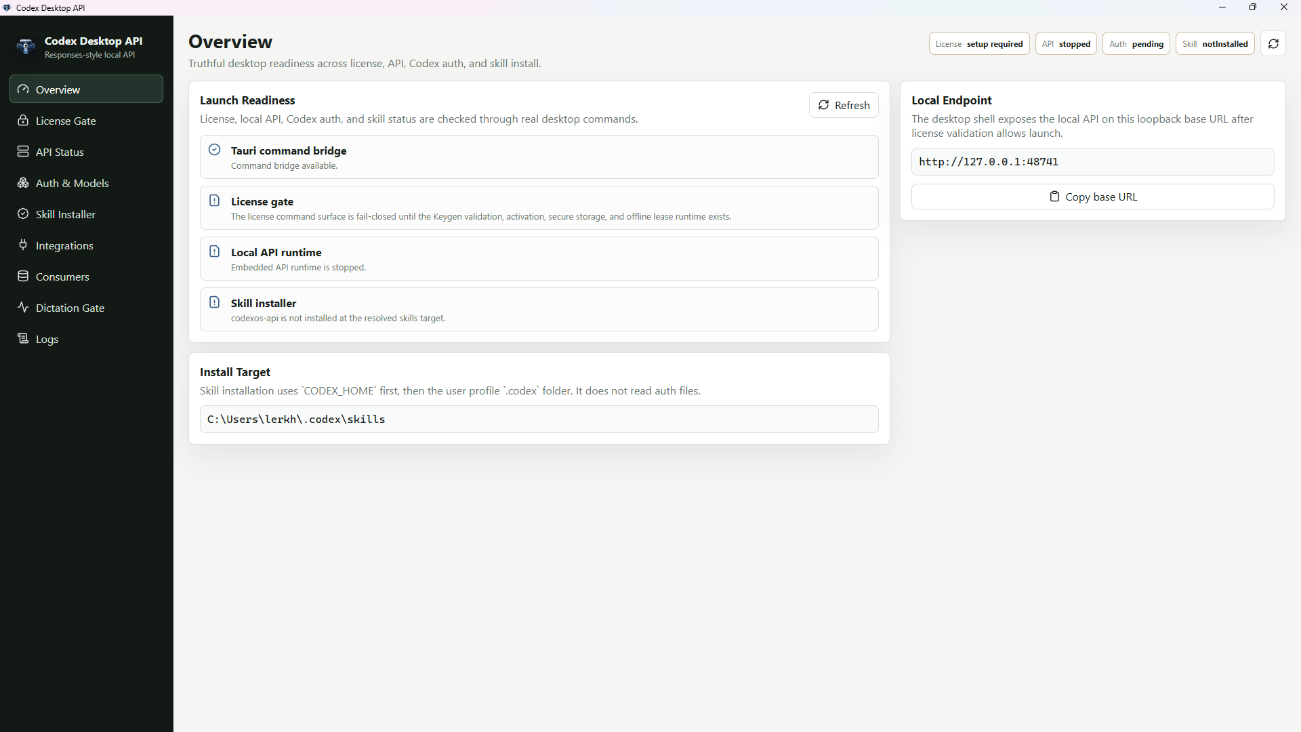Click the Copy base URL button
Viewport: 1301px width, 732px height.
tap(1092, 197)
